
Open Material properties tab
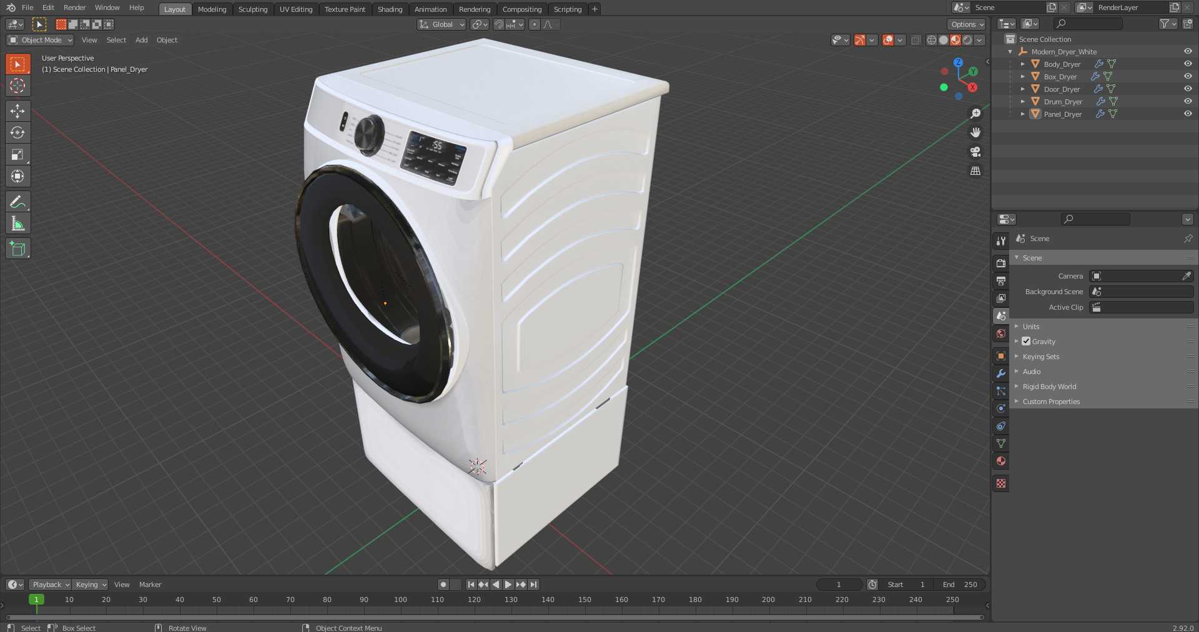[1001, 461]
